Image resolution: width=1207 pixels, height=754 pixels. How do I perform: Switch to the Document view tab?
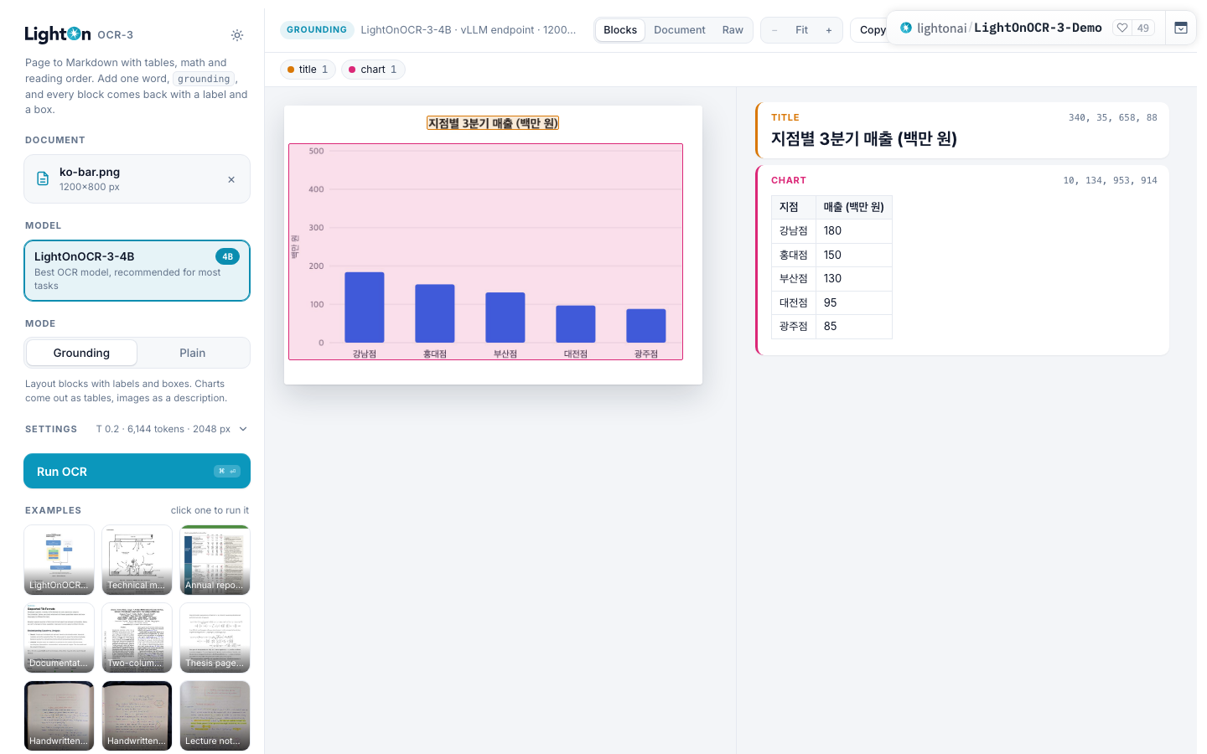tap(680, 30)
